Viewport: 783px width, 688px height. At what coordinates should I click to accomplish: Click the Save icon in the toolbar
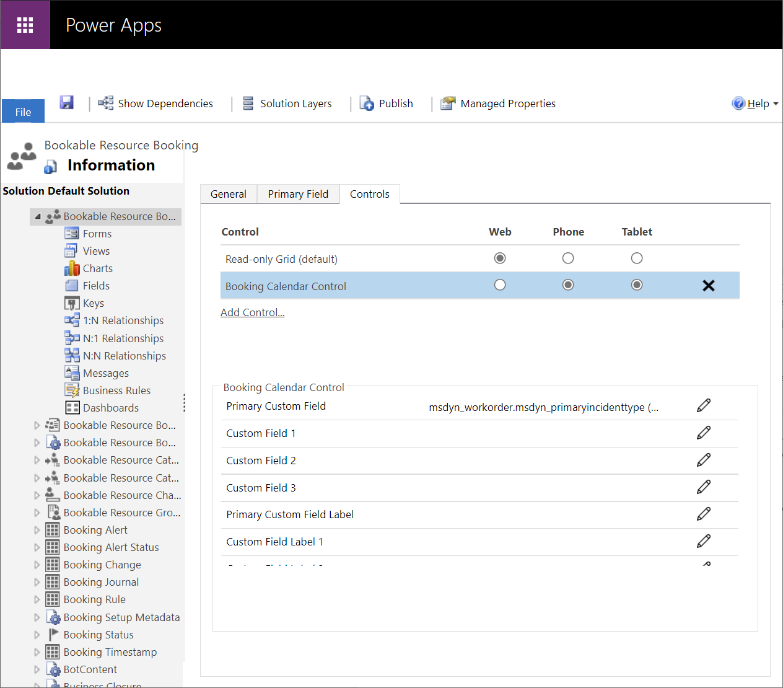pyautogui.click(x=66, y=102)
